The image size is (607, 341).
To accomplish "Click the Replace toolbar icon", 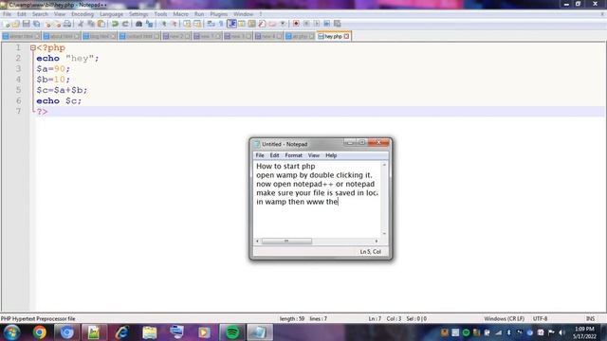I will point(149,24).
